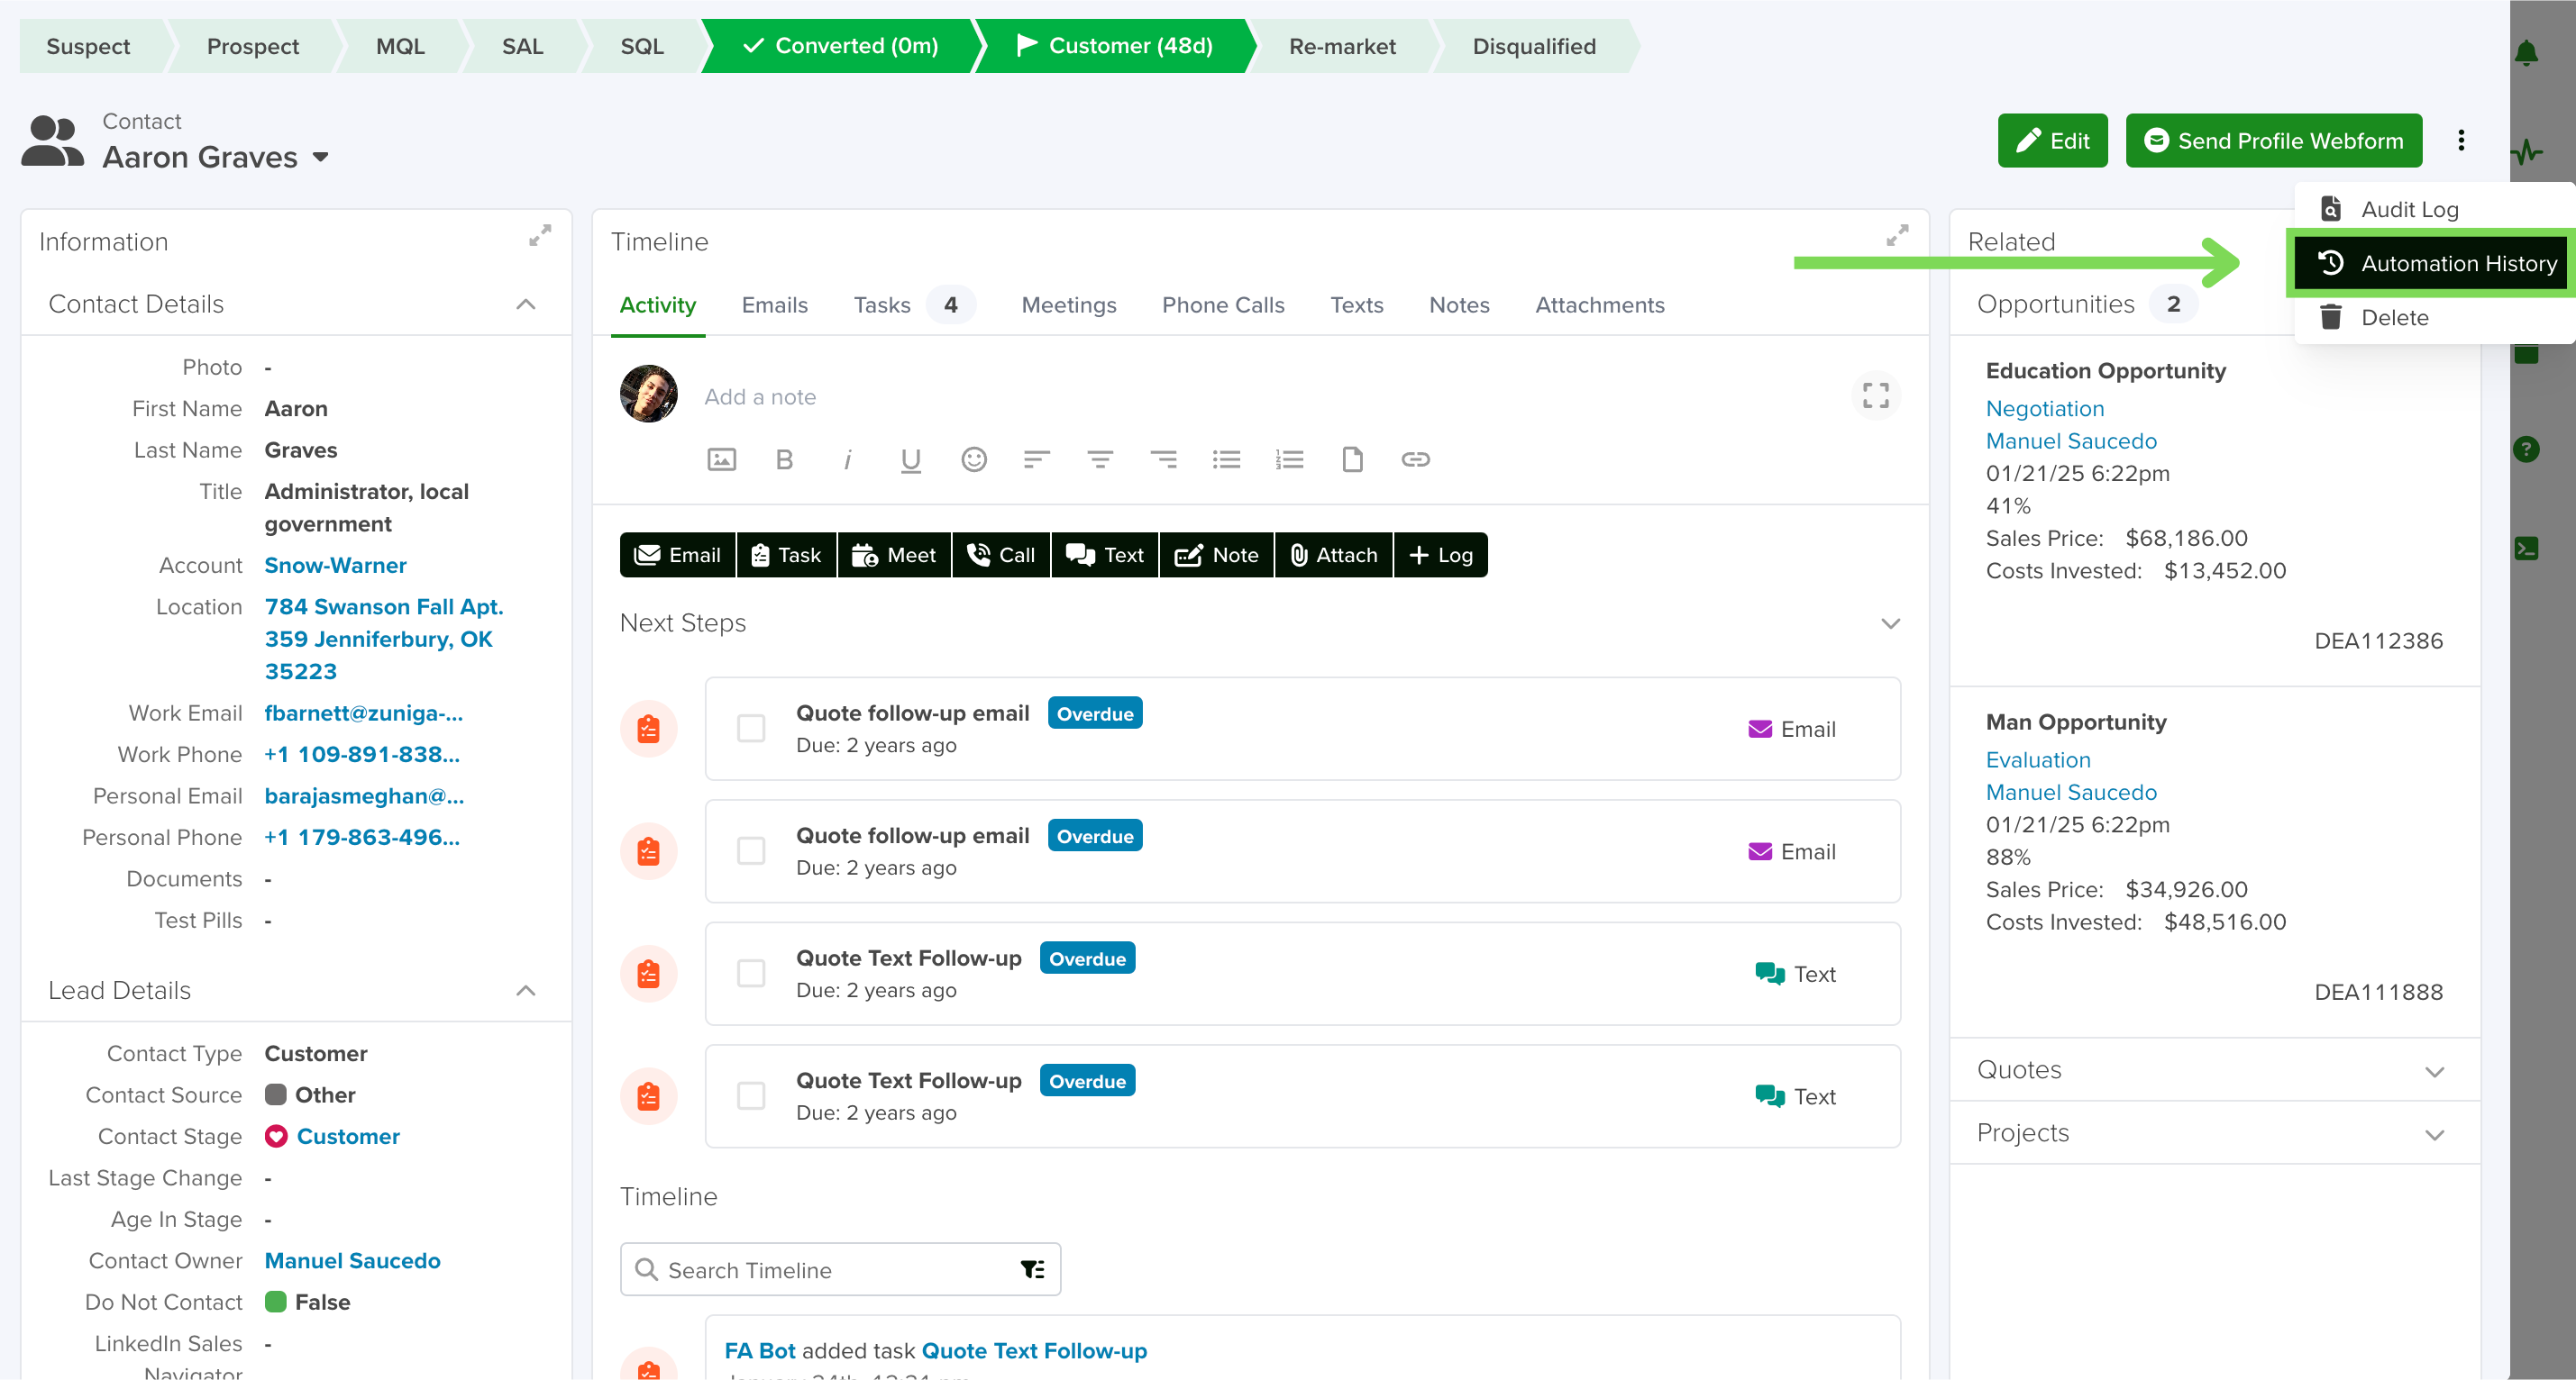The width and height of the screenshot is (2576, 1380).
Task: Open Negotiation stage link
Action: [x=2044, y=408]
